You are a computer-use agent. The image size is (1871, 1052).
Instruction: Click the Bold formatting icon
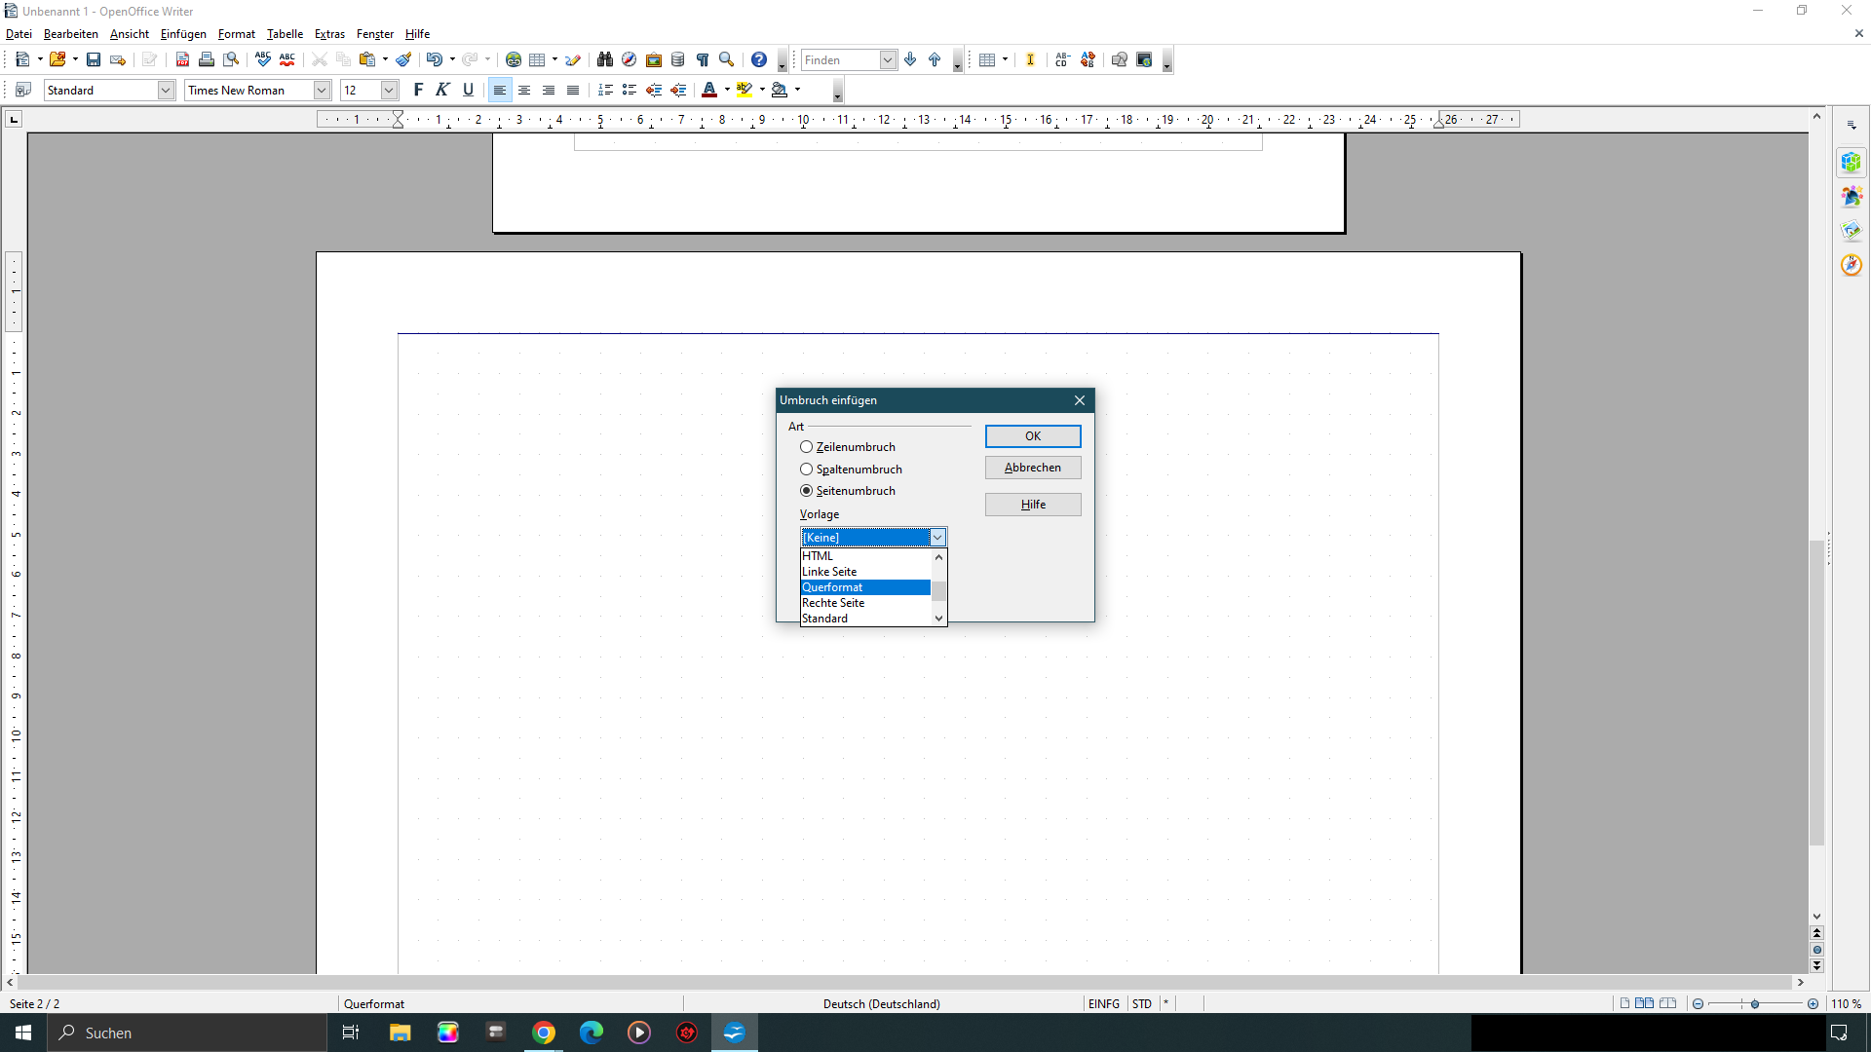pyautogui.click(x=419, y=90)
